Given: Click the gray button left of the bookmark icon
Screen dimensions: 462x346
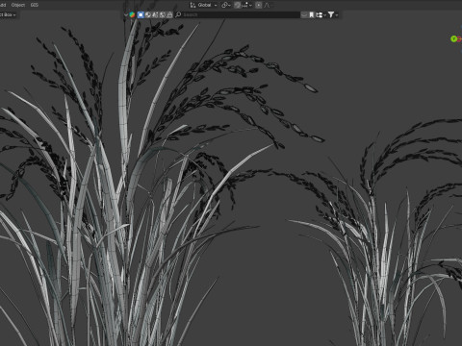Looking at the screenshot, I should click(x=304, y=14).
